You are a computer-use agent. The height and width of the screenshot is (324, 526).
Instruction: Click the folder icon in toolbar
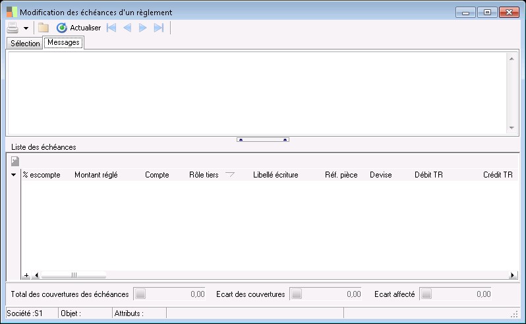44,28
